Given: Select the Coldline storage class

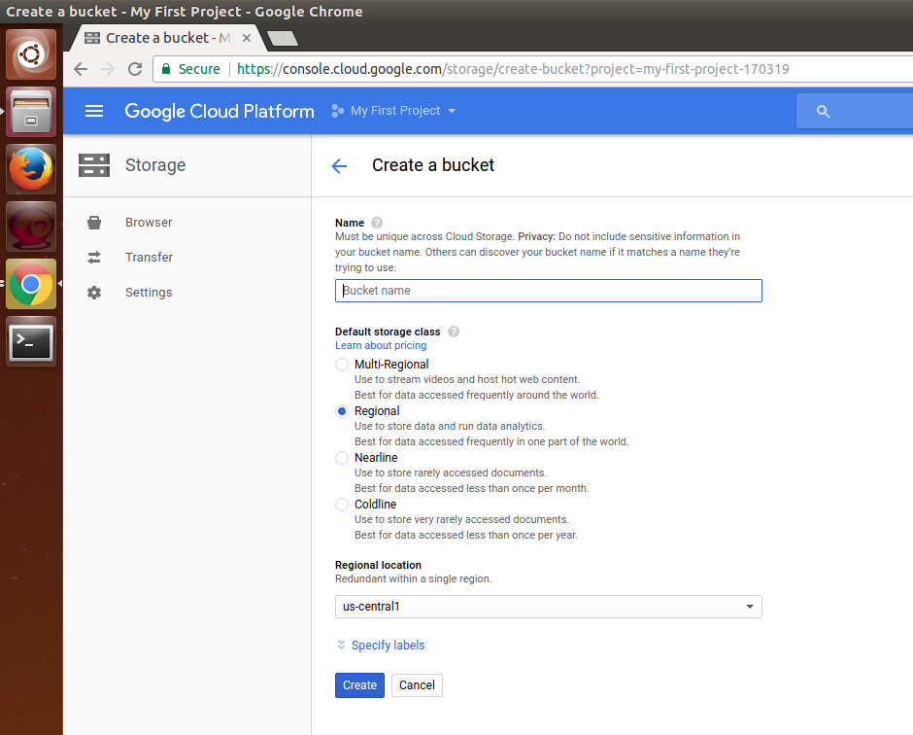Looking at the screenshot, I should (x=342, y=505).
